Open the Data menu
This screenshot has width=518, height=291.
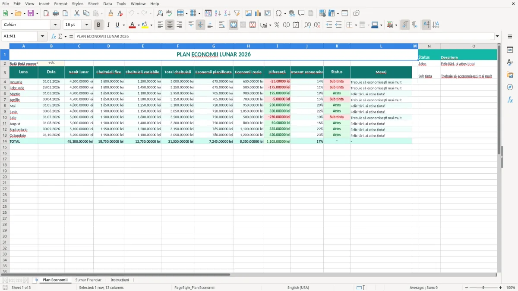[x=107, y=3]
